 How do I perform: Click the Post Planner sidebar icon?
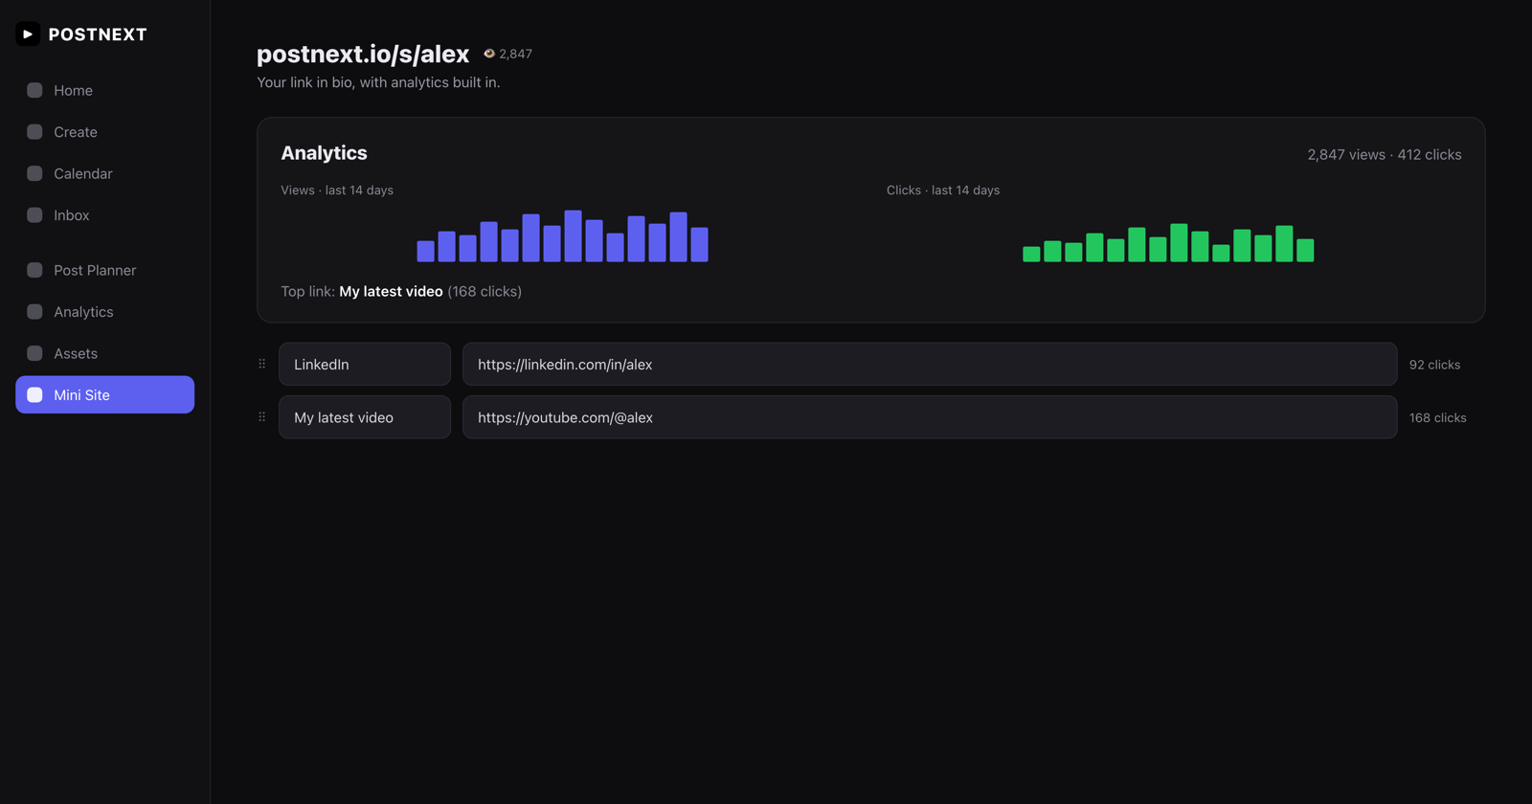click(x=34, y=270)
